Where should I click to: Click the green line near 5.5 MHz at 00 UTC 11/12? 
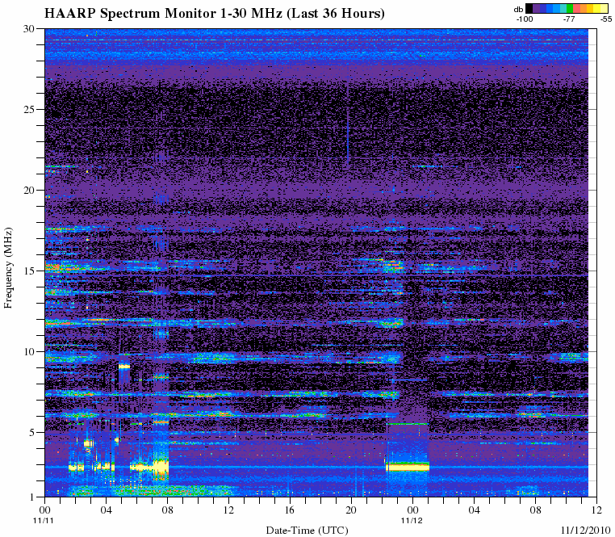point(407,424)
